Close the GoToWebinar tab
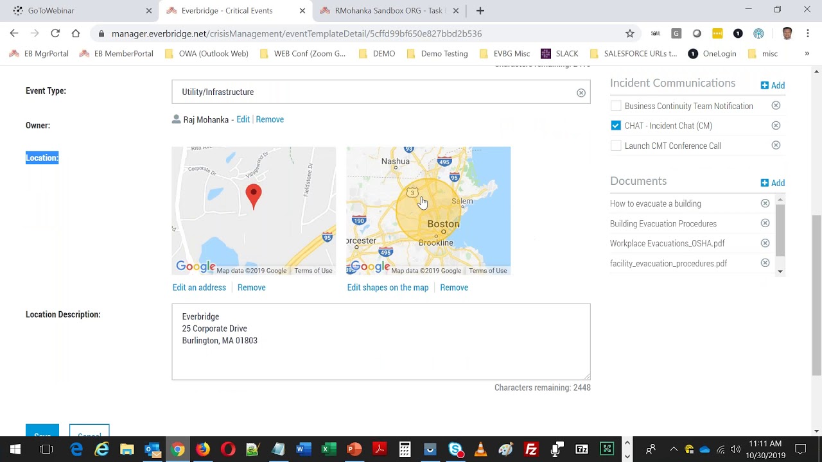The image size is (822, 462). pyautogui.click(x=149, y=11)
